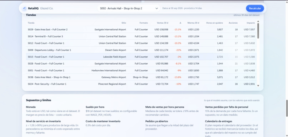
Task: Click Nivel de servicio en inventario heading
Action: [x=43, y=121]
